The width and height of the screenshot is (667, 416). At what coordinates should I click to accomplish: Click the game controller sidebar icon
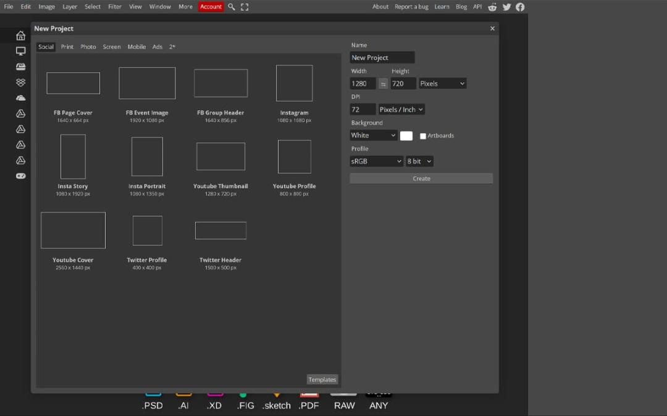point(20,176)
